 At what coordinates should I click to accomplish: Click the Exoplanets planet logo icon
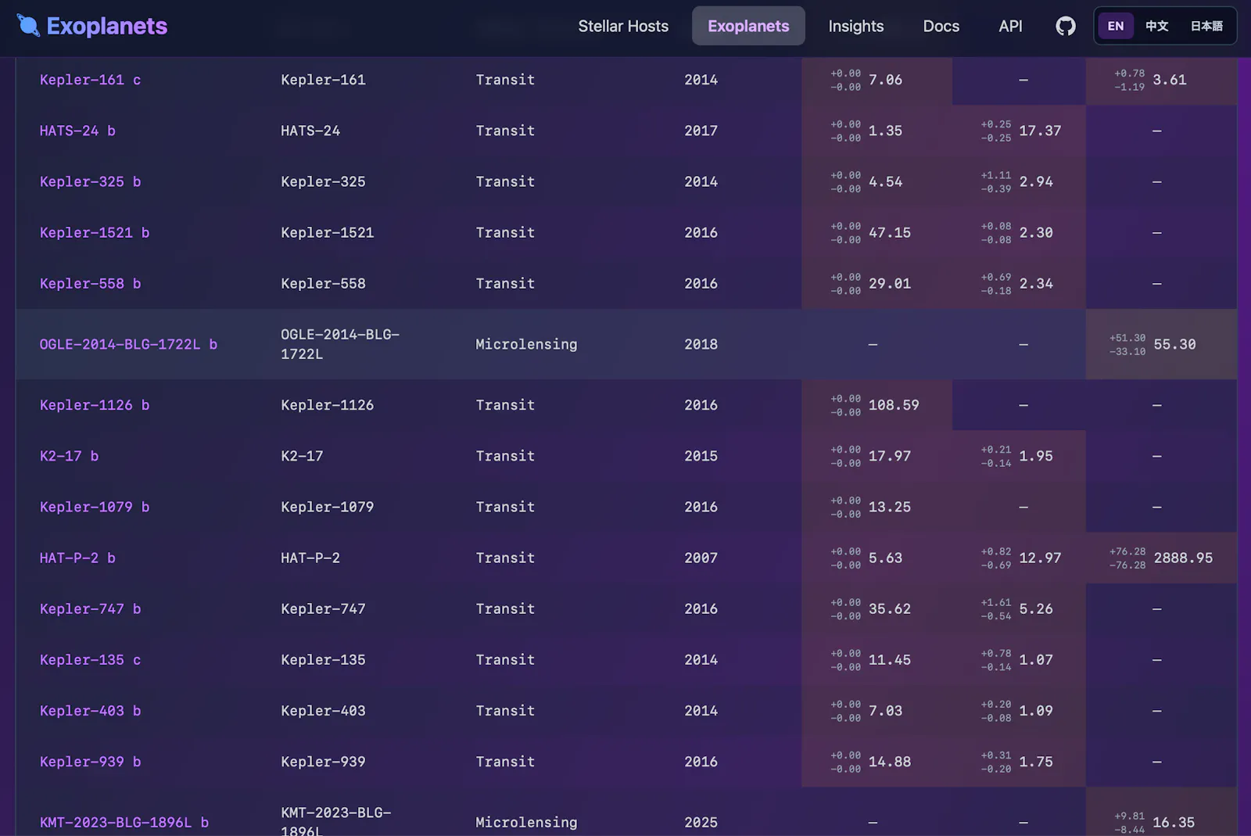pyautogui.click(x=28, y=26)
